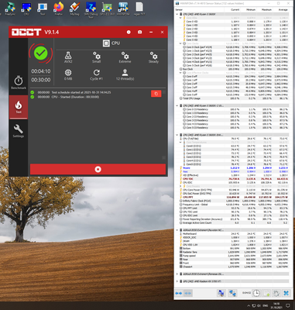This screenshot has width=295, height=310.
Task: Collapse the ASRock X550 Extreme4 Nuvoton sensor group
Action: (177, 230)
